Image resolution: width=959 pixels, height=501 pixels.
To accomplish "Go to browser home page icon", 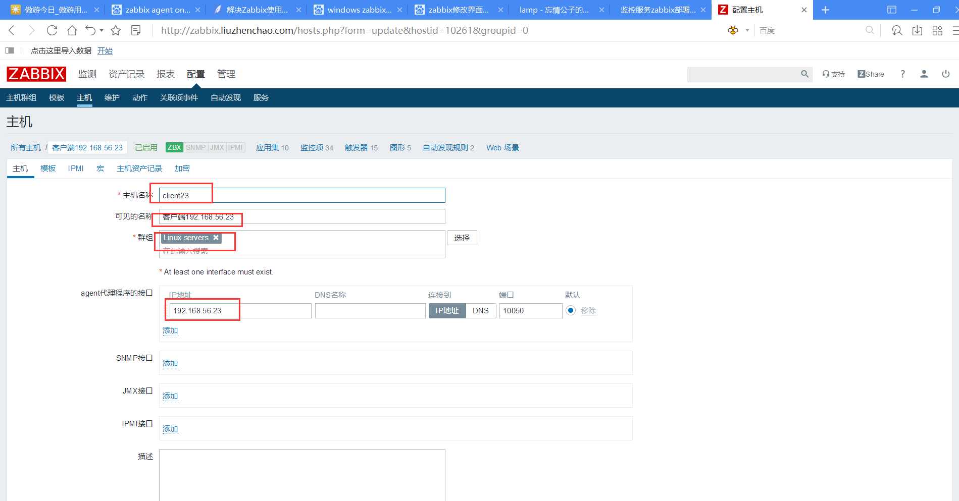I will pos(72,30).
